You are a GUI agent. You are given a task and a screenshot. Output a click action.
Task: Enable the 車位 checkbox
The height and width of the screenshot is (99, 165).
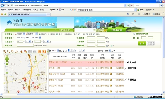(x=94, y=34)
